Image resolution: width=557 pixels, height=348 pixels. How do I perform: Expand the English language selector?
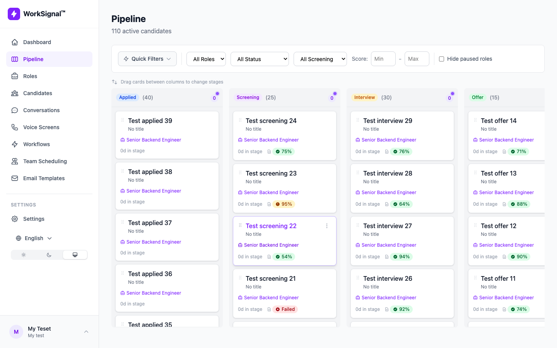click(34, 238)
